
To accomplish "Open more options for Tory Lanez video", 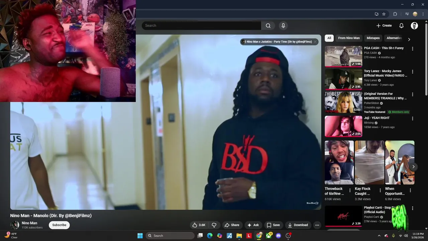I will coord(412,72).
